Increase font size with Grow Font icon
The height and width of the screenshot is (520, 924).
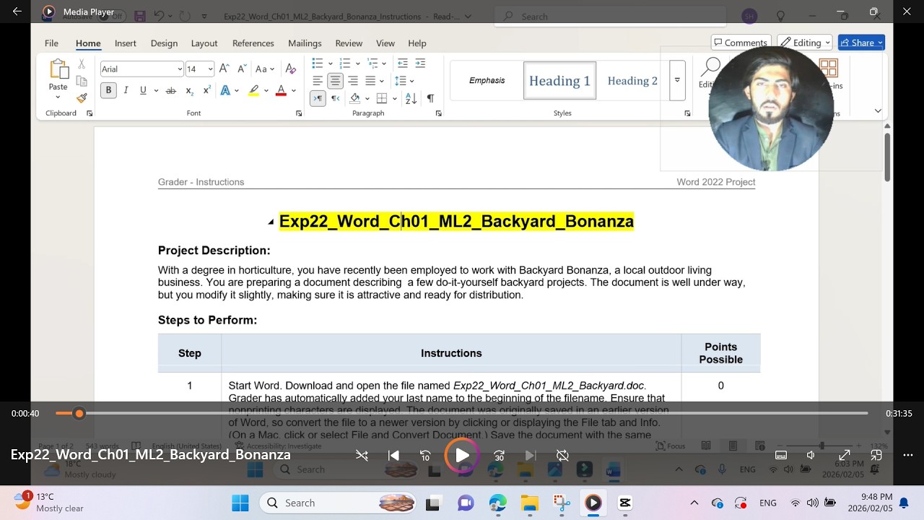pyautogui.click(x=224, y=69)
